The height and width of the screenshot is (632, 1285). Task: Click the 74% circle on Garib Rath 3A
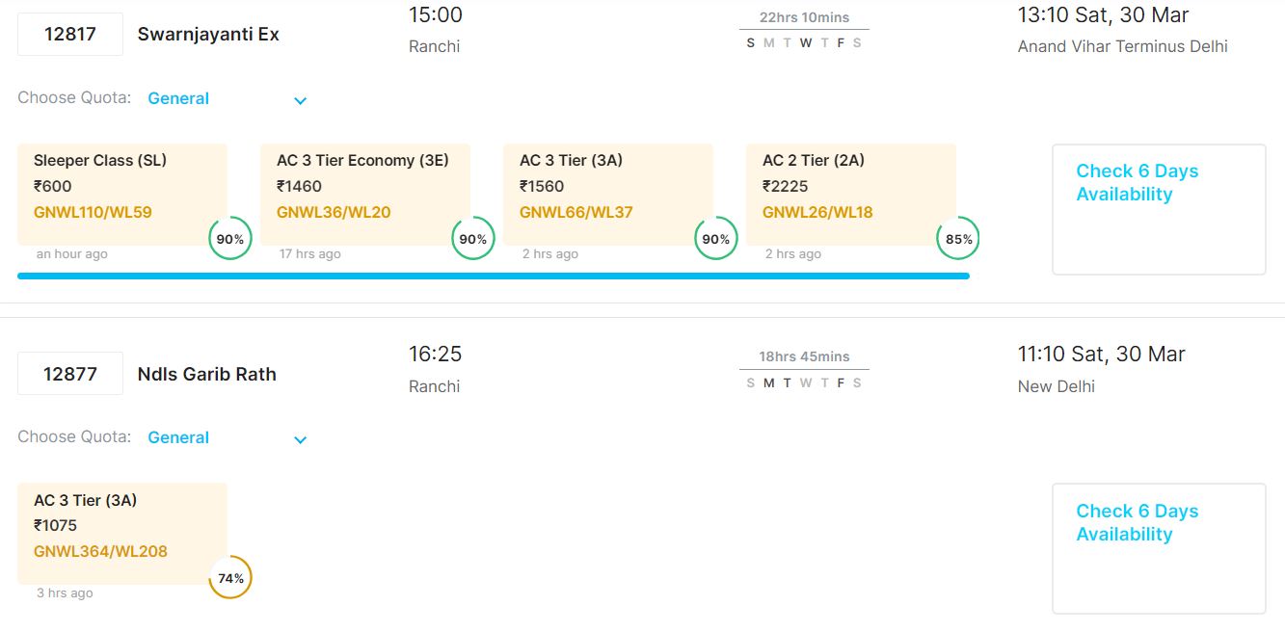click(230, 578)
